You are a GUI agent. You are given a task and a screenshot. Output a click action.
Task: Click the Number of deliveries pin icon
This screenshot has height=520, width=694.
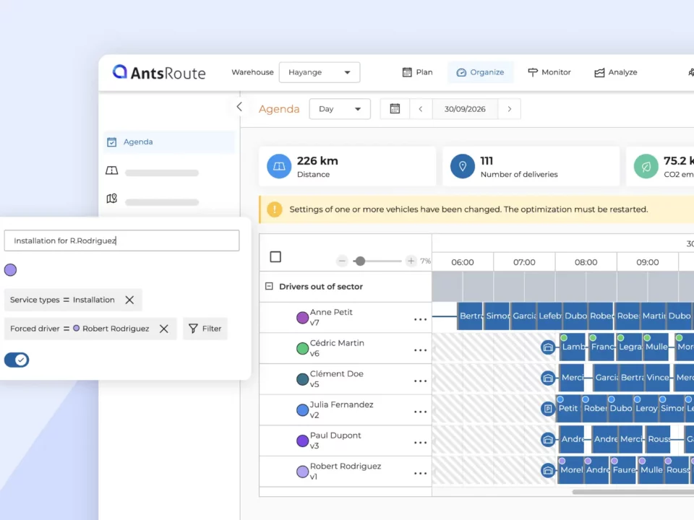[x=463, y=166]
